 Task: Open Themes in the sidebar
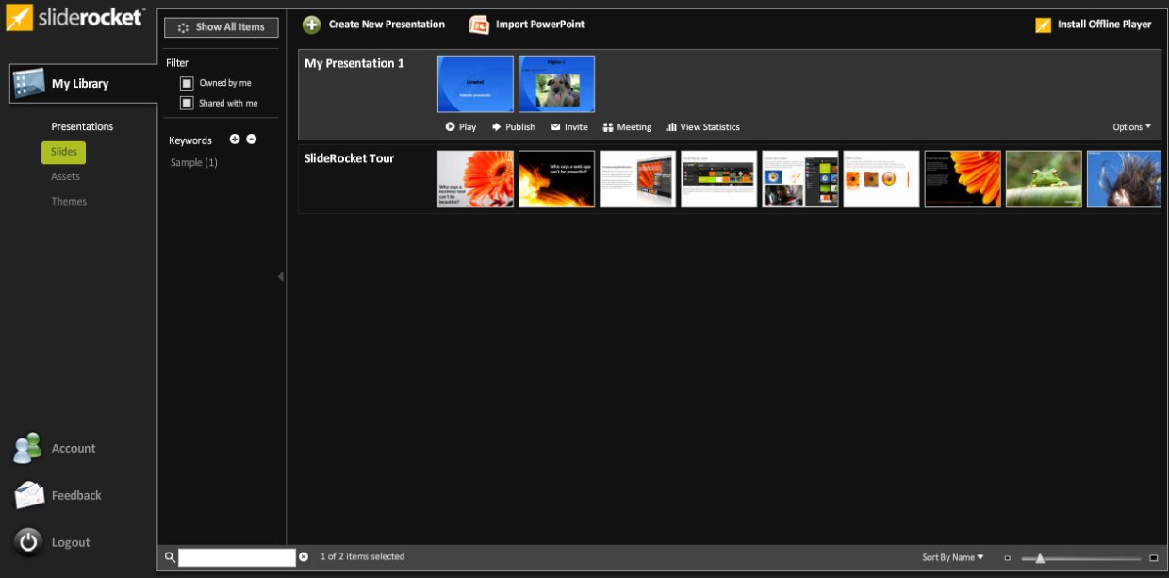69,201
